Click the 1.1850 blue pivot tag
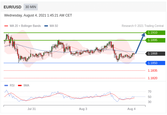167x115 pixels. tap(155, 63)
